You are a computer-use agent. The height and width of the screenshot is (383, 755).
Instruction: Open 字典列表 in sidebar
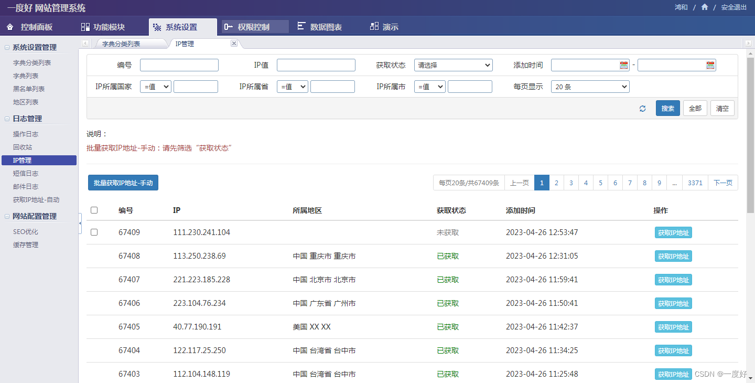[x=26, y=76]
